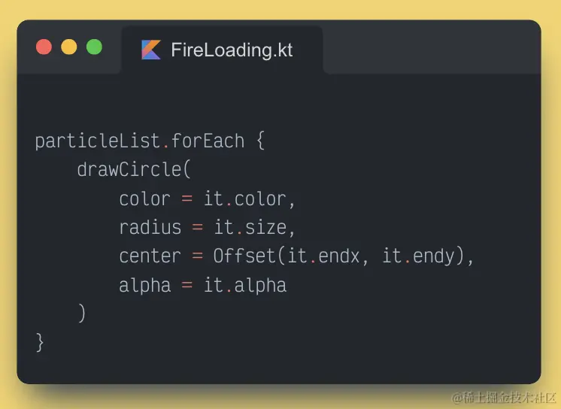
Task: Click the red close window button
Action: click(x=44, y=47)
